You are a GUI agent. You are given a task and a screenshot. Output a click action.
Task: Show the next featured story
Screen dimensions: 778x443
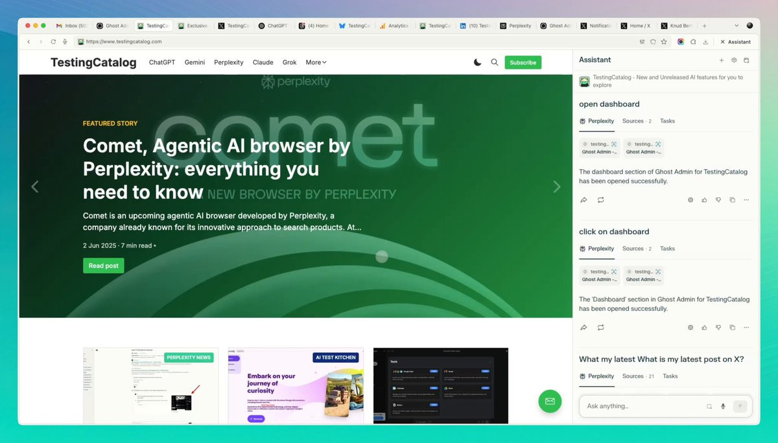click(x=556, y=187)
